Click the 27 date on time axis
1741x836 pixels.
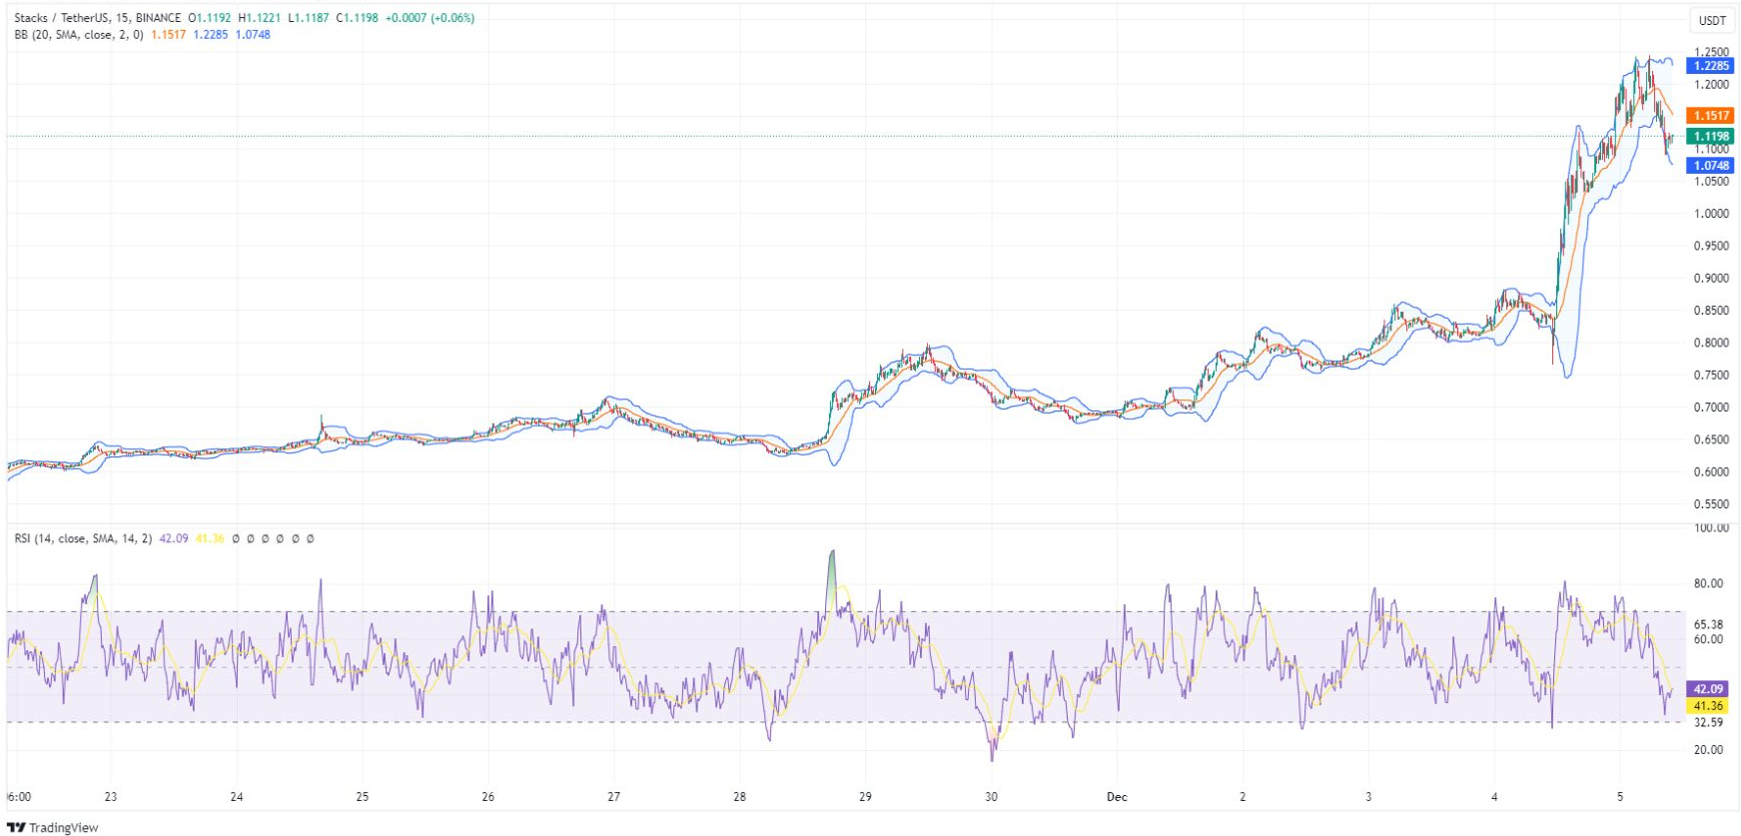(614, 797)
